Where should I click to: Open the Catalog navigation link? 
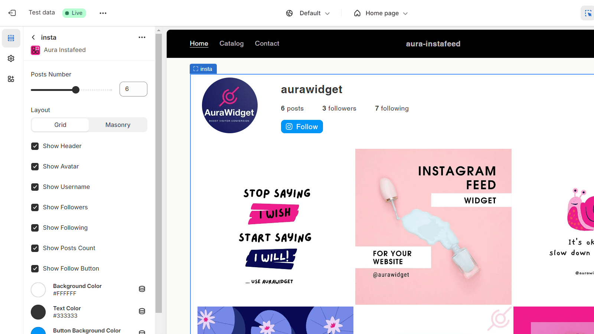click(232, 43)
